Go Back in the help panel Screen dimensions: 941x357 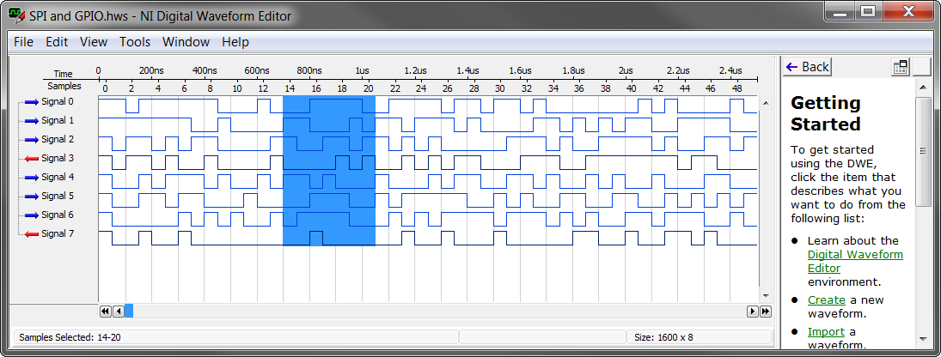pos(807,67)
